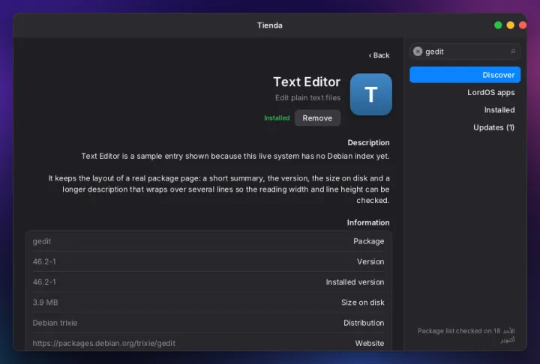Image resolution: width=540 pixels, height=364 pixels.
Task: Click the Package row label
Action: 368,241
